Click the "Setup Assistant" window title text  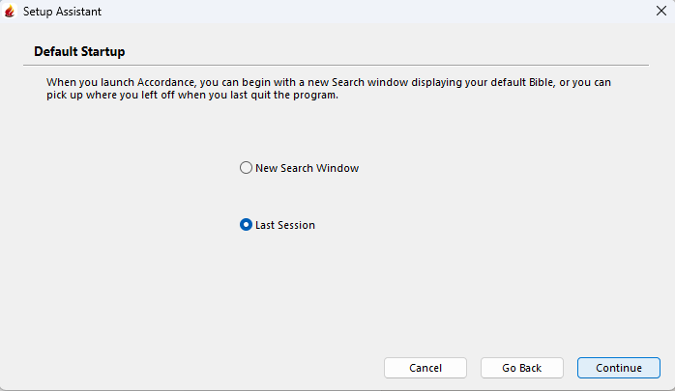point(62,12)
